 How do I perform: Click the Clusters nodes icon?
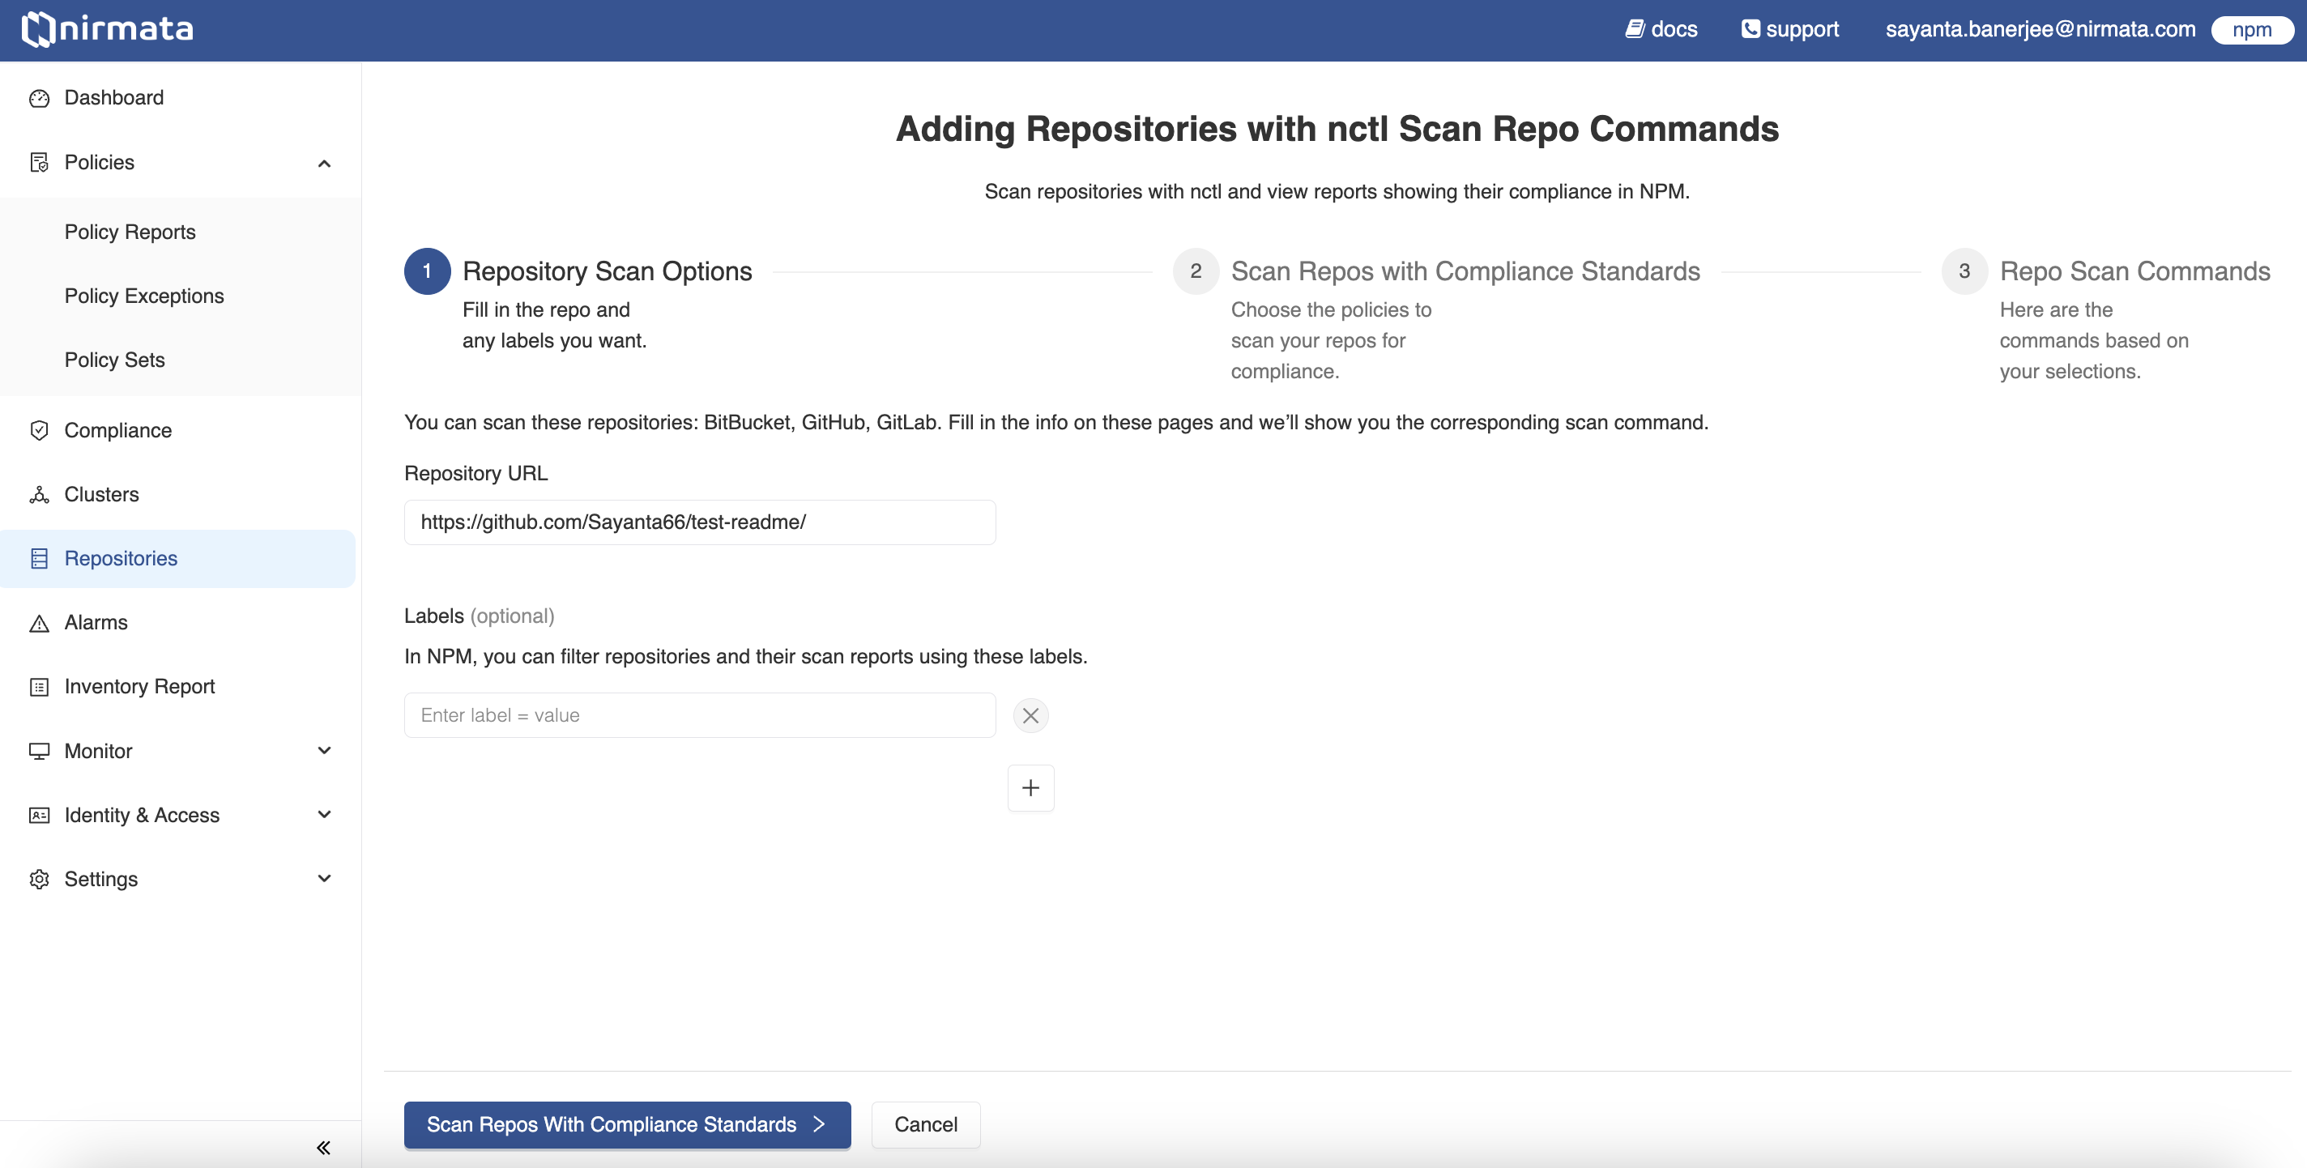point(39,494)
